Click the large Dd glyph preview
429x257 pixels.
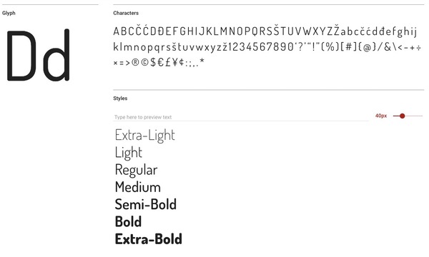point(39,55)
